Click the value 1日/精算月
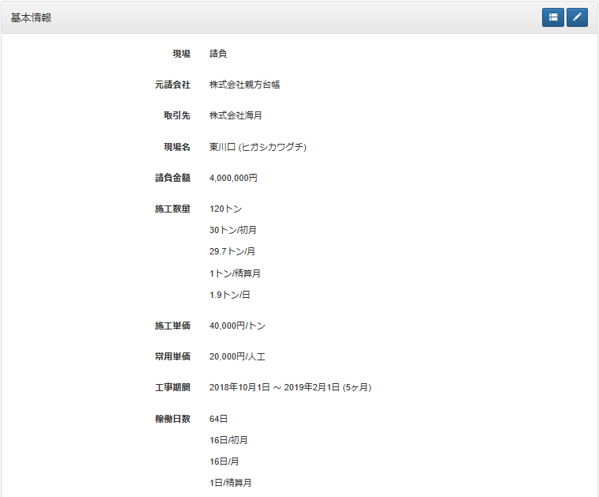The image size is (599, 497). pos(231,483)
